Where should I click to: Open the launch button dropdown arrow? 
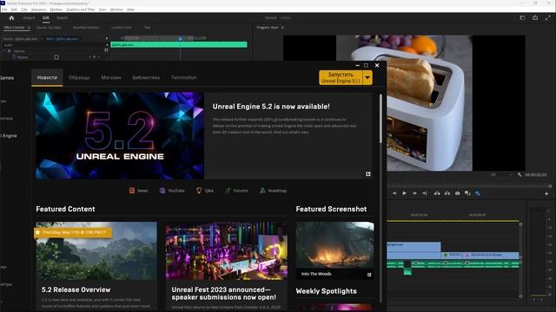pos(367,77)
